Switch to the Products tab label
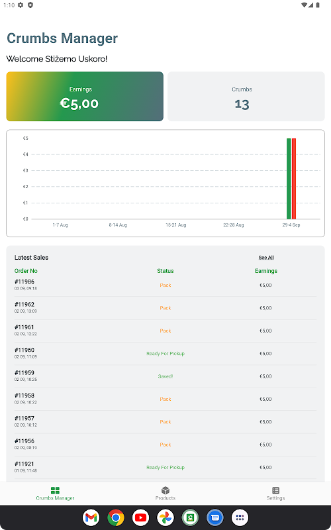 165,498
